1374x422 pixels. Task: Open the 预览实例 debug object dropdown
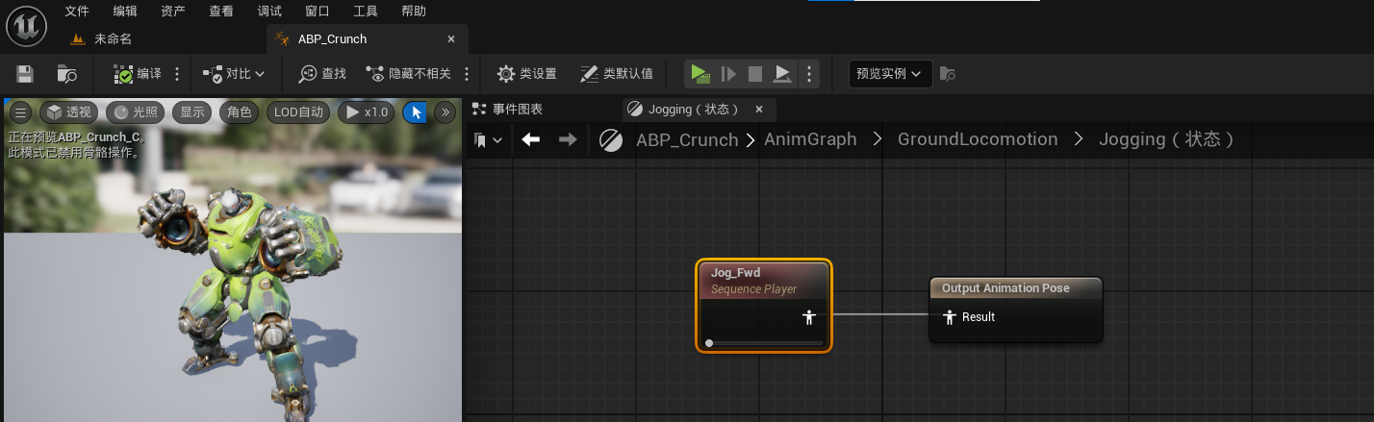[x=890, y=74]
